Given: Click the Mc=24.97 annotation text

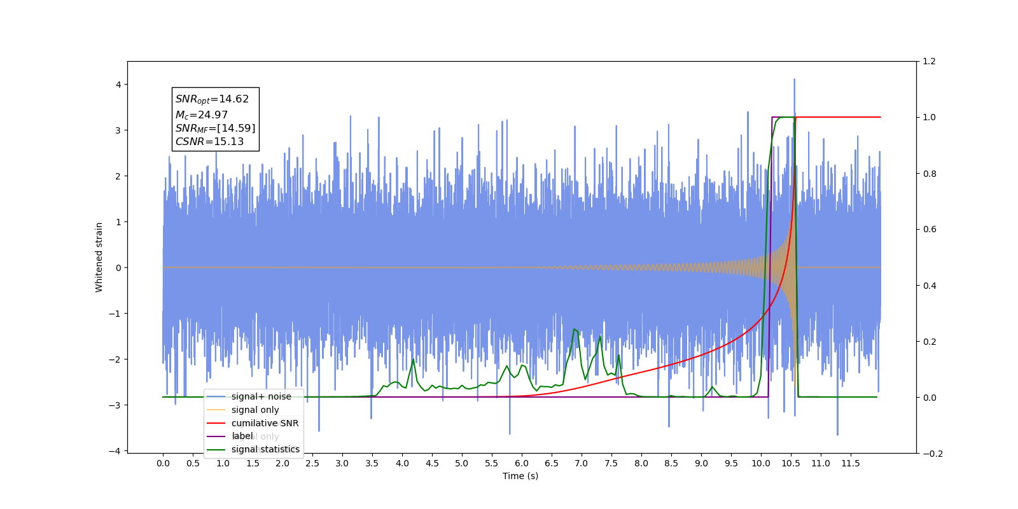Looking at the screenshot, I should [x=201, y=115].
